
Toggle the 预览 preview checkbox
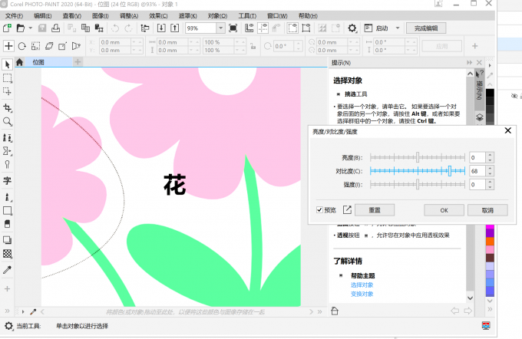tap(319, 210)
